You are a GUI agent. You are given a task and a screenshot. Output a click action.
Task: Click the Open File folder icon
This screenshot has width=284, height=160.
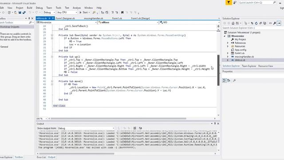click(16, 12)
